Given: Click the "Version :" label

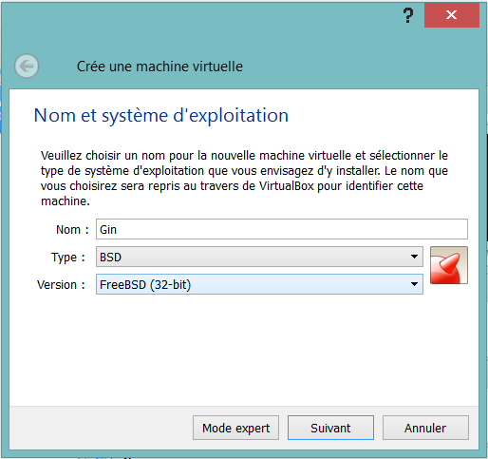Looking at the screenshot, I should [61, 284].
